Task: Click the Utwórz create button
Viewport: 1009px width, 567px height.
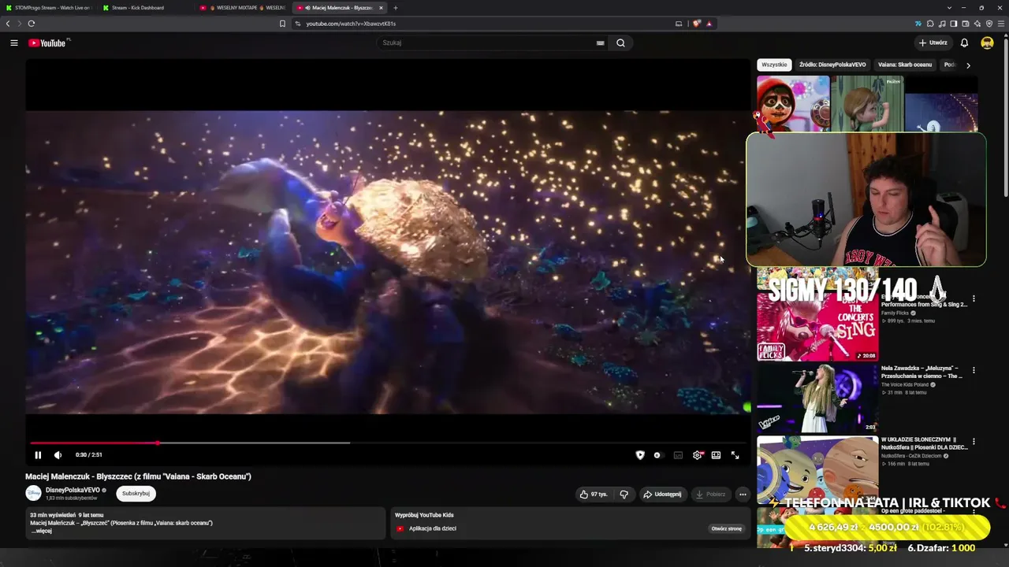Action: point(933,43)
